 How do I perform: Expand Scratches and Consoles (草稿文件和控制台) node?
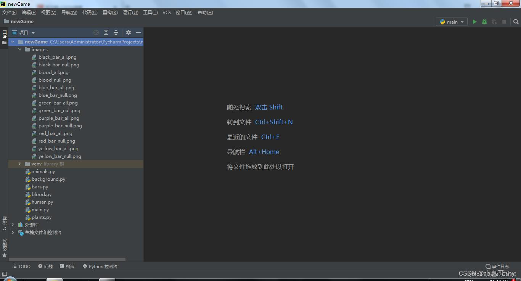[13, 233]
